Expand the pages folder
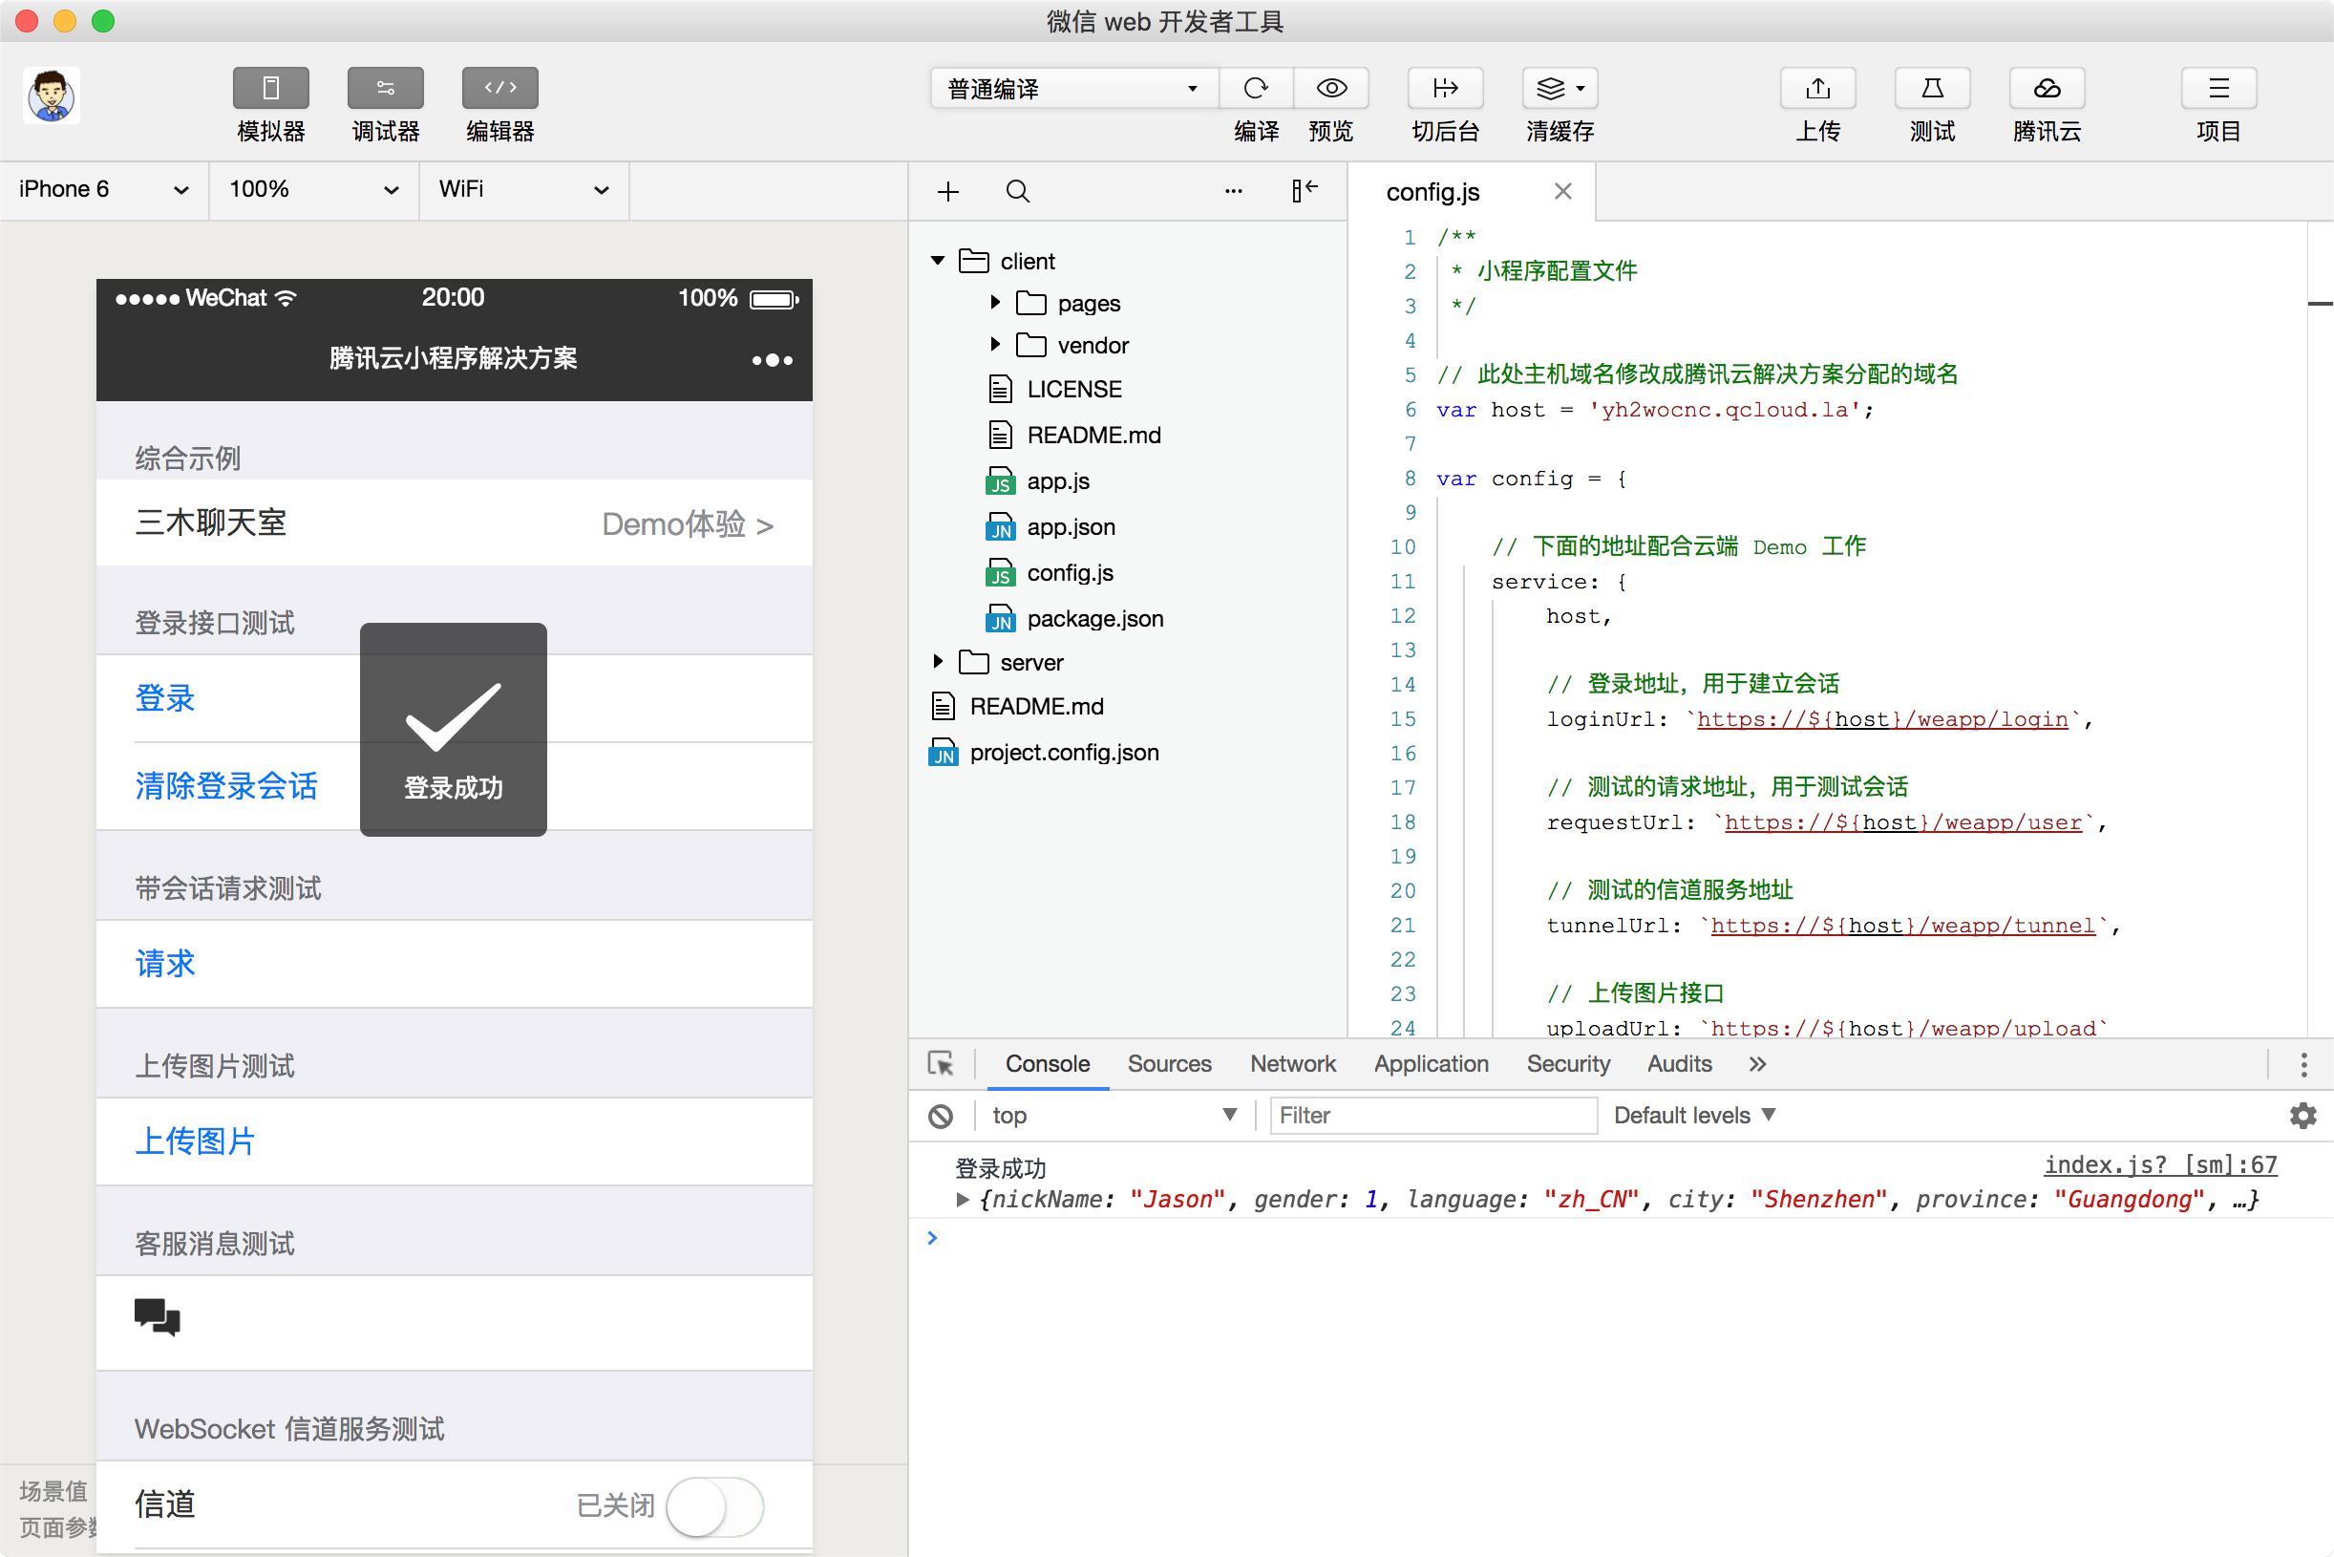The height and width of the screenshot is (1557, 2334). tap(995, 303)
